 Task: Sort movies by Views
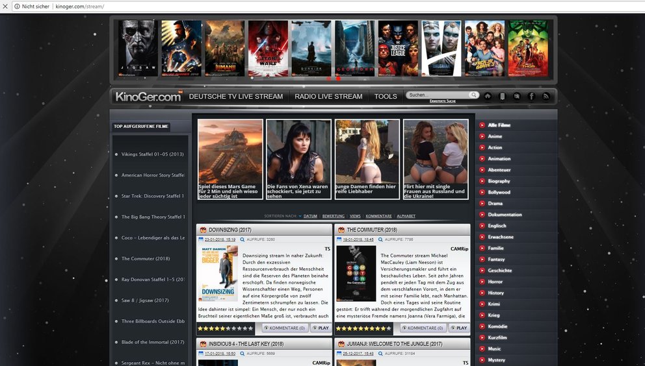point(355,216)
